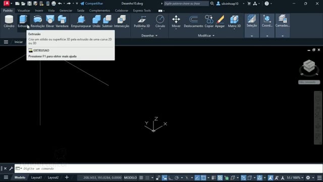Add a new layout with plus button
The height and width of the screenshot is (182, 323).
pos(67,177)
